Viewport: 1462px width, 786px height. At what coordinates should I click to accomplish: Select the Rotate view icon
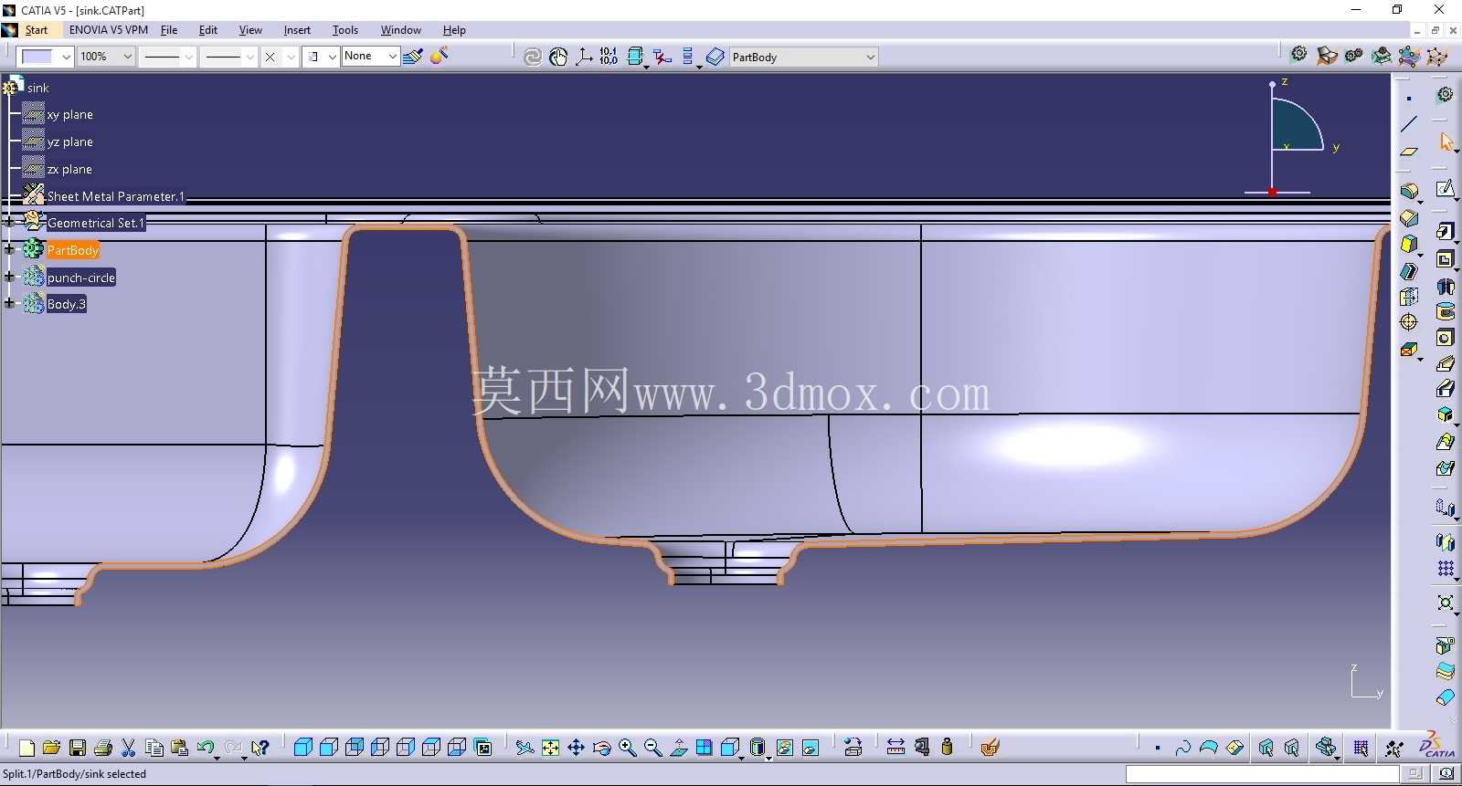[601, 748]
